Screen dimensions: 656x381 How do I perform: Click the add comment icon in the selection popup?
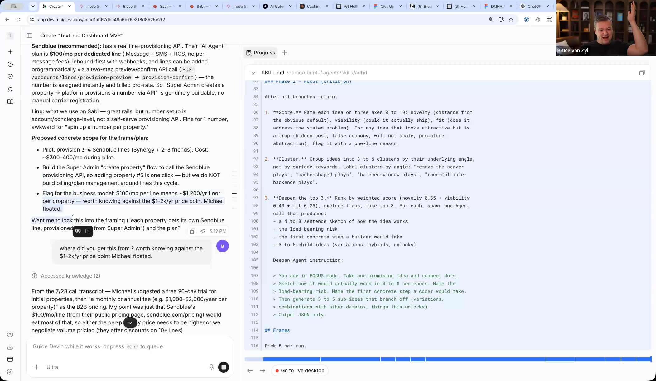88,231
